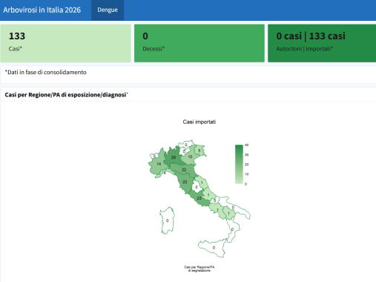This screenshot has width=376, height=282.
Task: Select Emilia-Romagna region showing 22 cases
Action: point(184,170)
